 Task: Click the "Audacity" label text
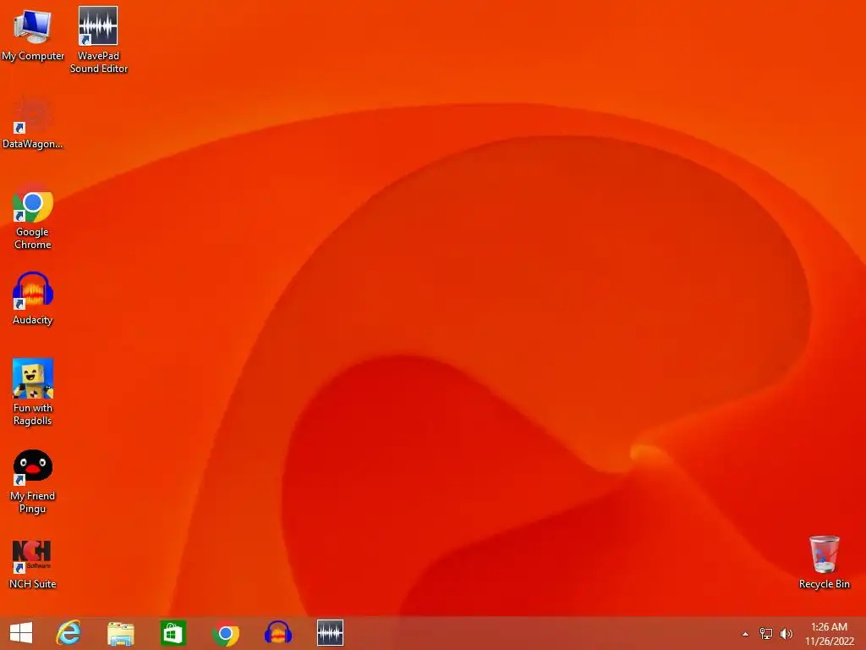point(33,320)
